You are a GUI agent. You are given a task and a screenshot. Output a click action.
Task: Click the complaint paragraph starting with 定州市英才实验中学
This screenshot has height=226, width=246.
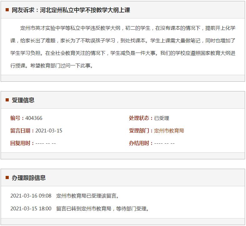[123, 47]
